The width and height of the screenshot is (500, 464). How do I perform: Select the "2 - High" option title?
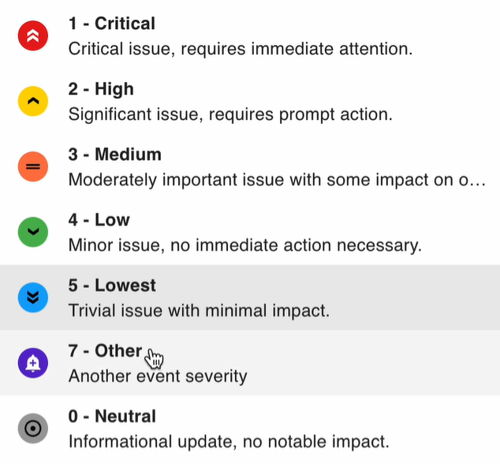click(x=101, y=89)
